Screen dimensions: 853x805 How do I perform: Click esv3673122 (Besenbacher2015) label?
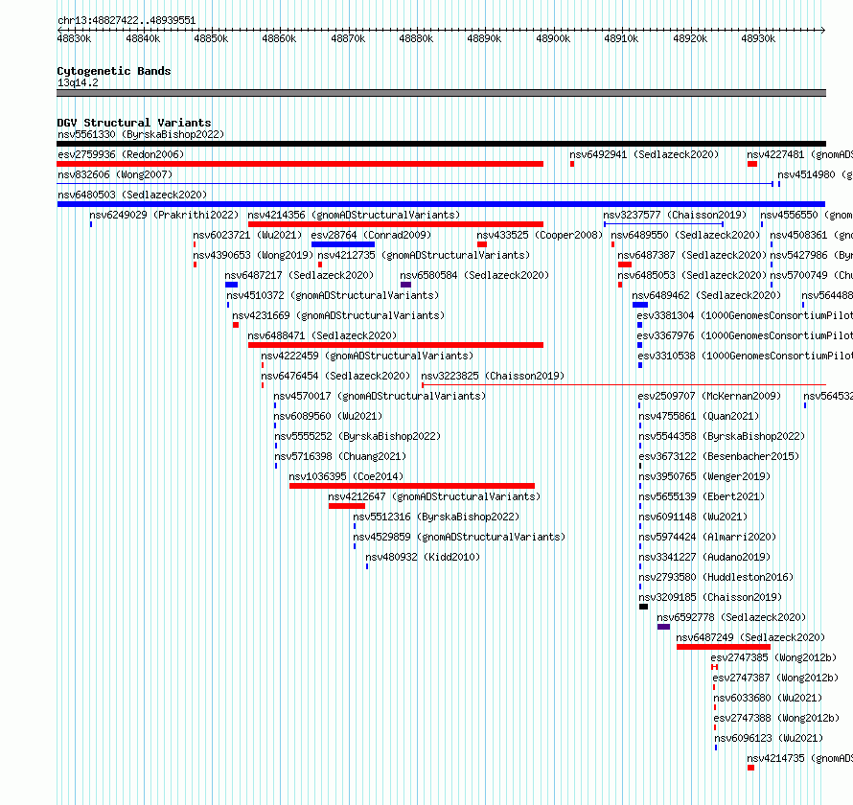[719, 456]
